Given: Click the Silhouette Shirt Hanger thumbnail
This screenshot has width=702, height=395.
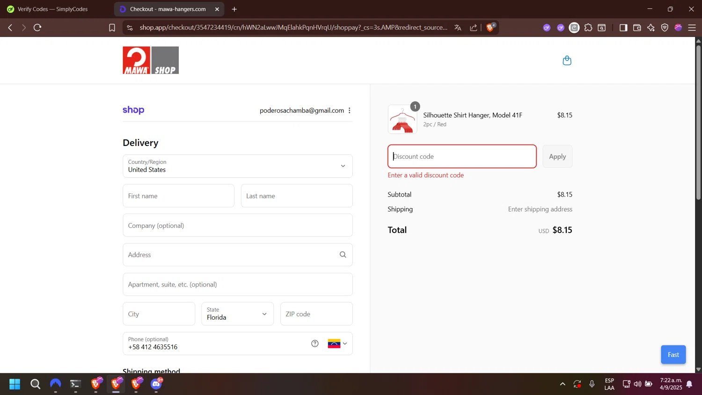Looking at the screenshot, I should [x=402, y=119].
